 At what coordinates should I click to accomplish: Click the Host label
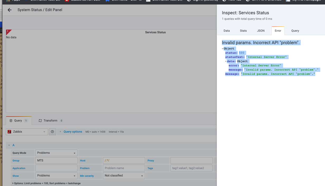[83, 161]
